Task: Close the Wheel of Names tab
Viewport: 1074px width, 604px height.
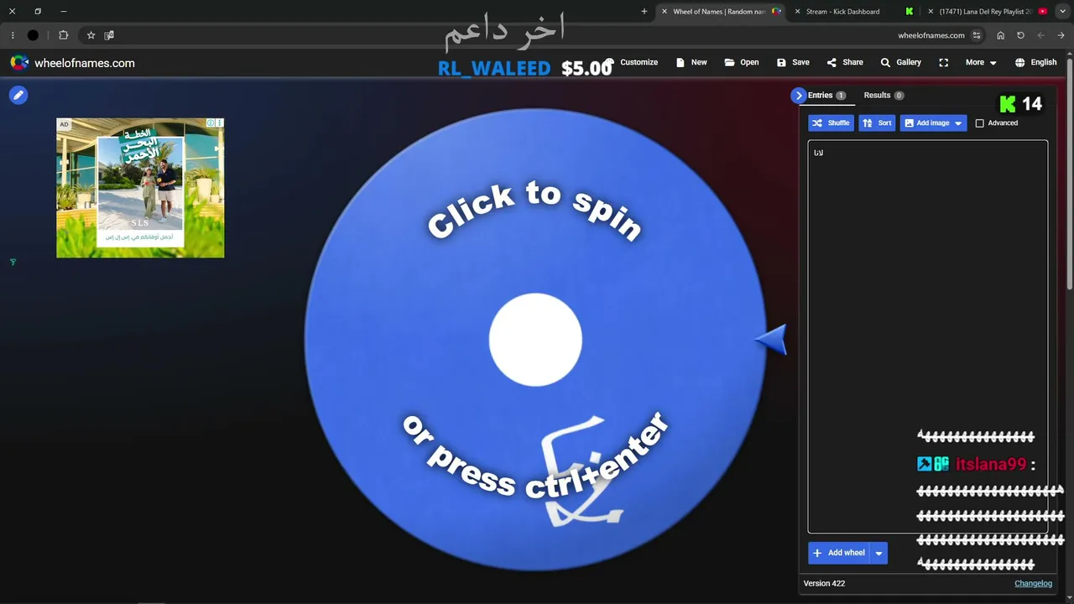Action: point(665,12)
